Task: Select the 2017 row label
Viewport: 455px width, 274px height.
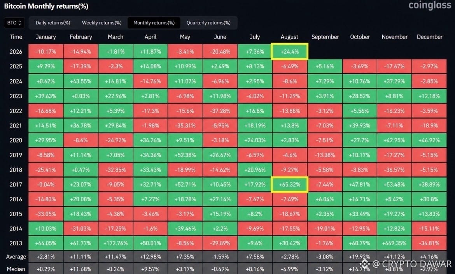Action: [x=16, y=184]
